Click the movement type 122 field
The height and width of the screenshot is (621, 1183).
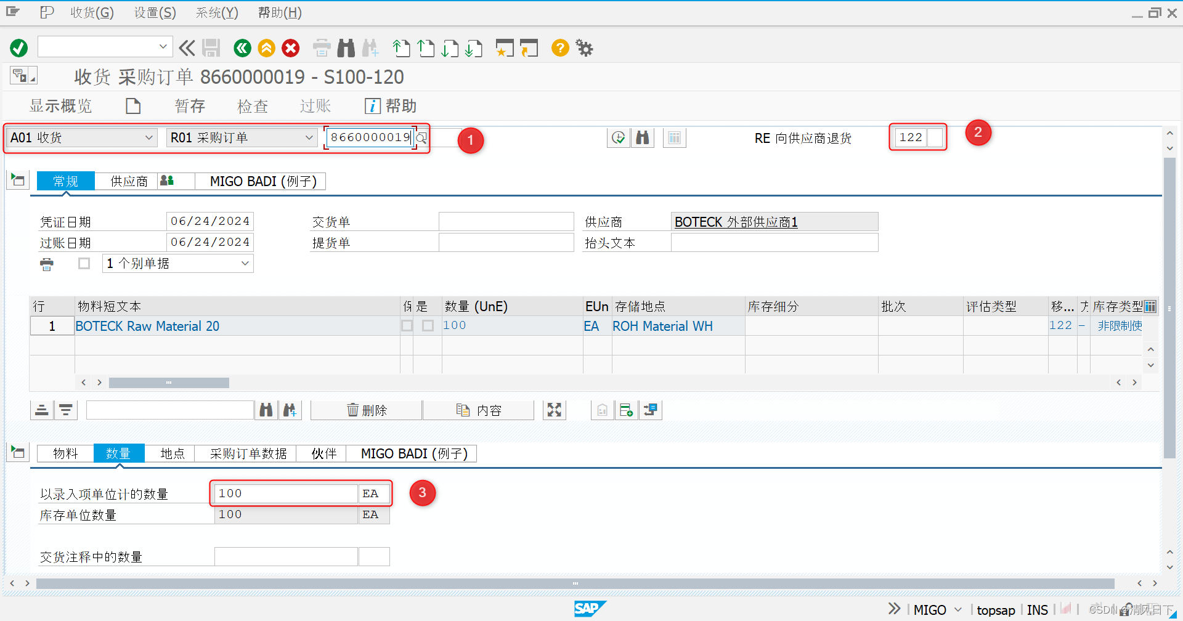(911, 137)
